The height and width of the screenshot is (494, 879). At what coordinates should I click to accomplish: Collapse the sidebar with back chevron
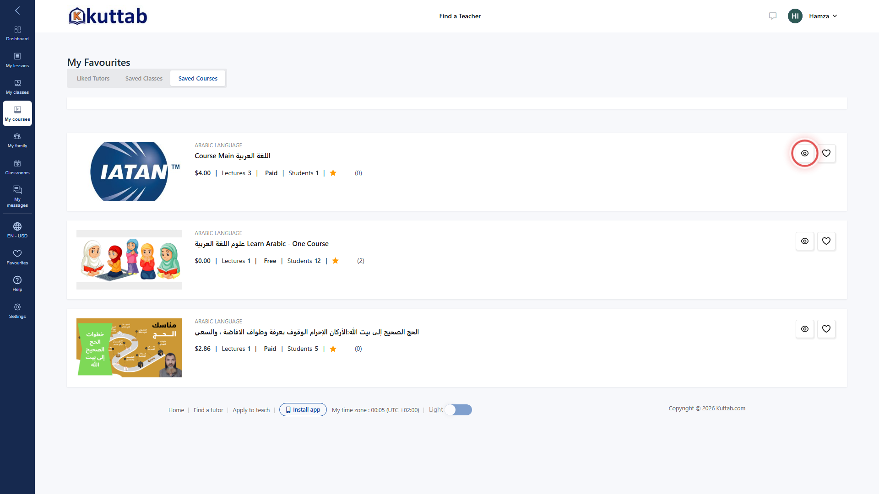pyautogui.click(x=17, y=11)
